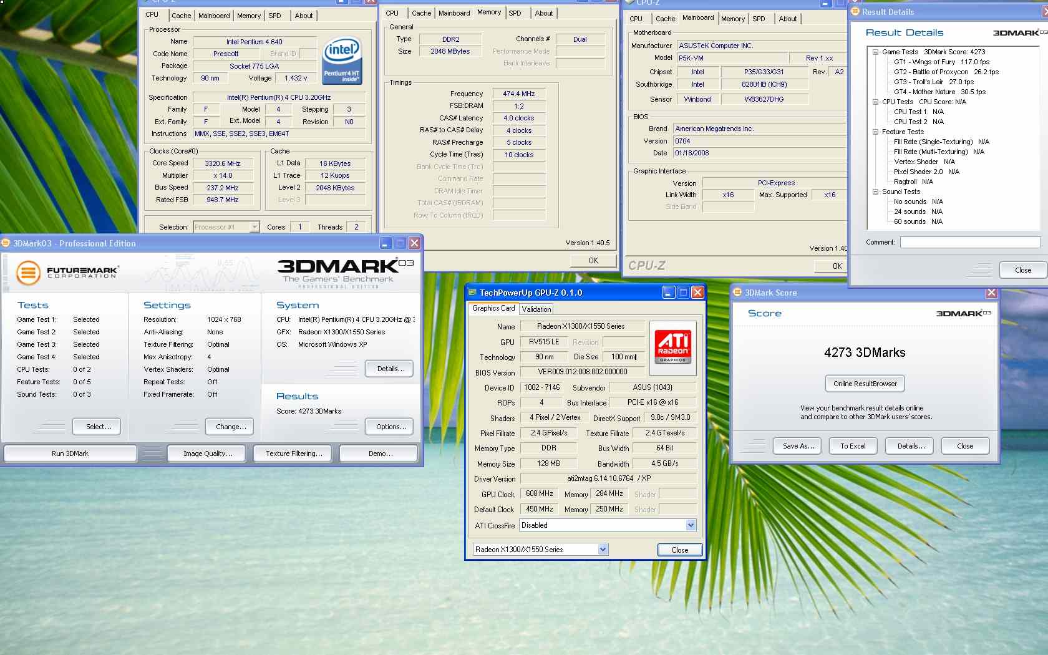This screenshot has height=655, width=1048.
Task: Collapse the Sound Tests tree node
Action: (875, 192)
